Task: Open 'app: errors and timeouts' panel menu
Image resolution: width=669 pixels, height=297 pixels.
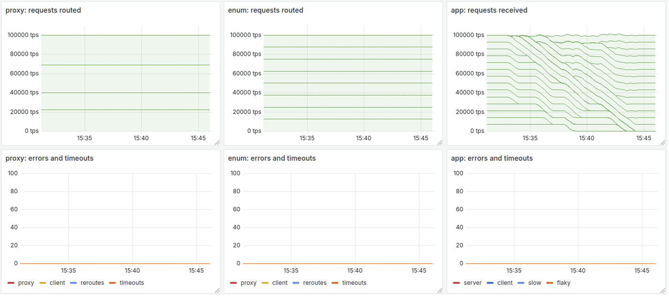Action: click(x=491, y=158)
